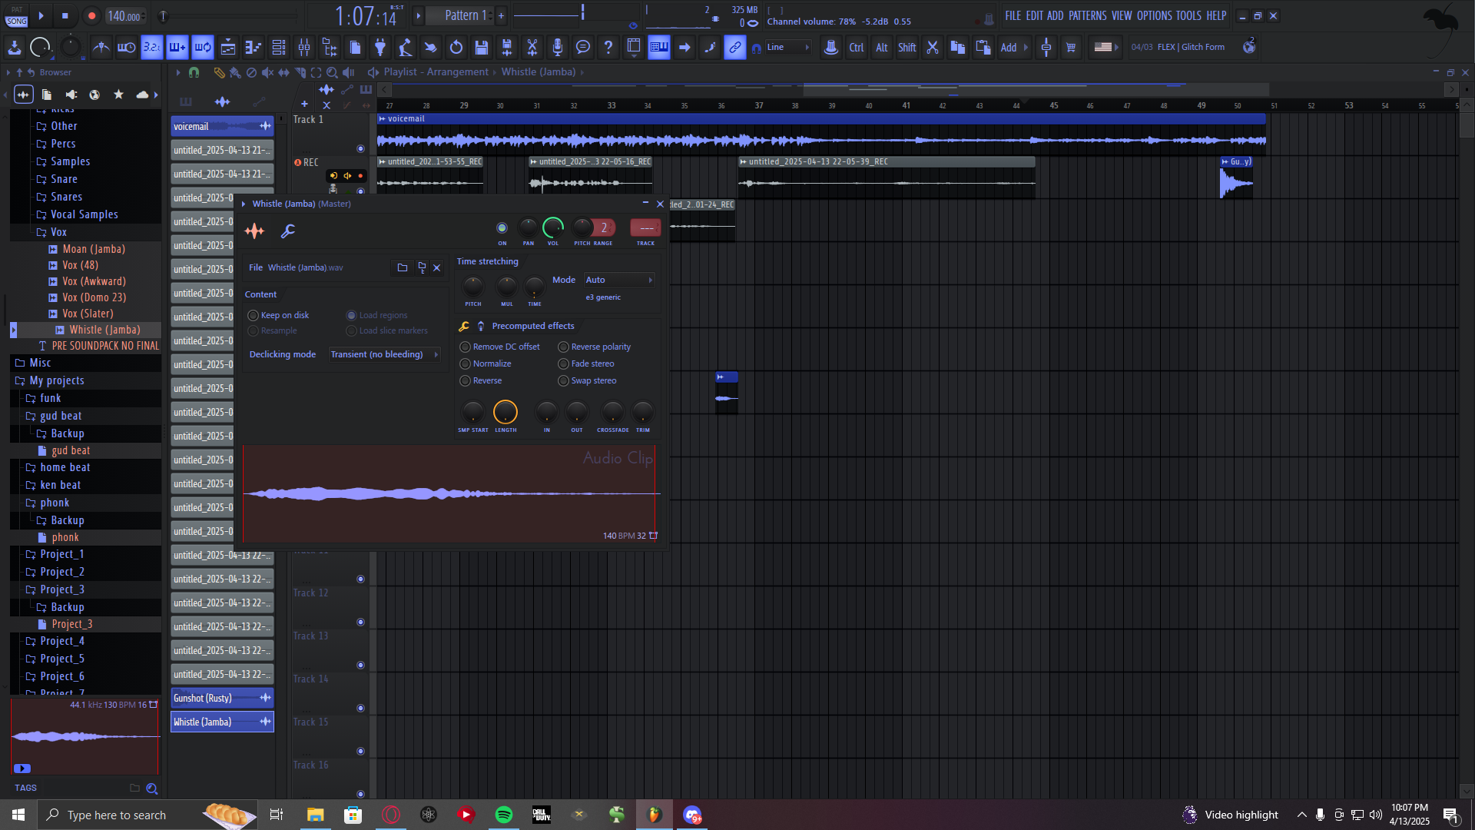Enable Normalize precomputed effect
This screenshot has width=1475, height=830.
point(466,364)
